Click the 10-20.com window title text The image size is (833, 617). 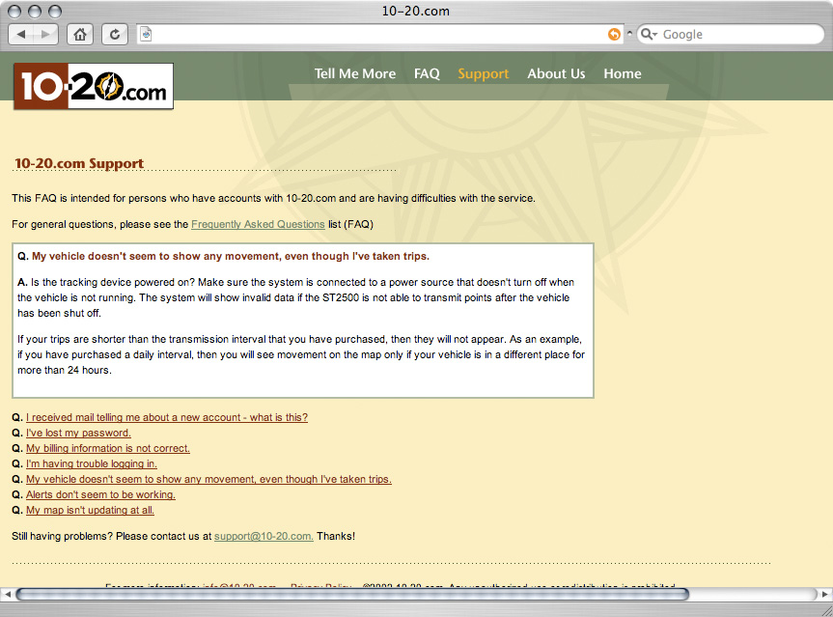[x=416, y=12]
